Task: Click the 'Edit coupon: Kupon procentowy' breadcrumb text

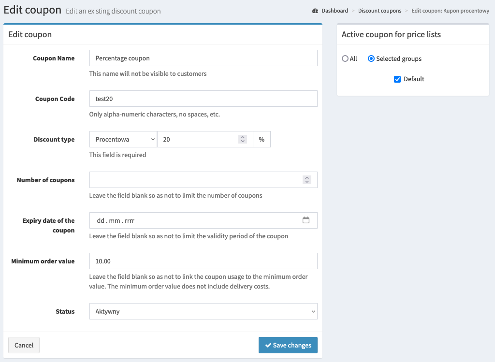Action: coord(450,11)
